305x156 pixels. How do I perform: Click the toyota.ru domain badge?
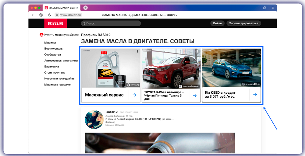[133, 85]
